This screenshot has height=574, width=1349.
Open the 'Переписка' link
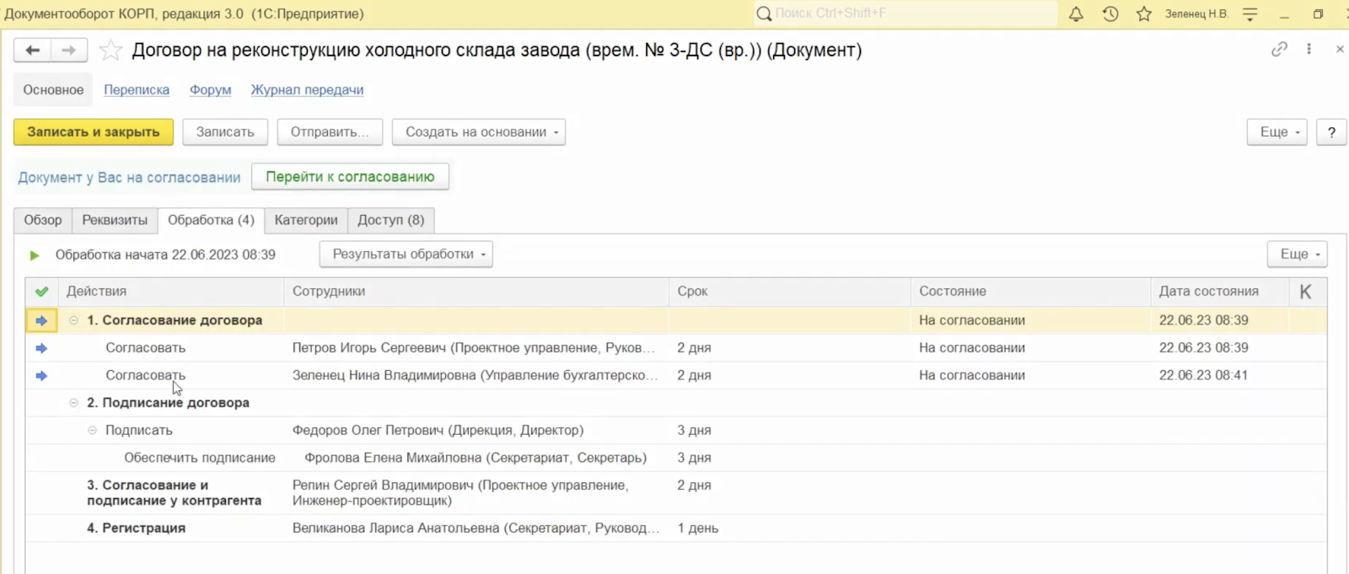tap(137, 90)
